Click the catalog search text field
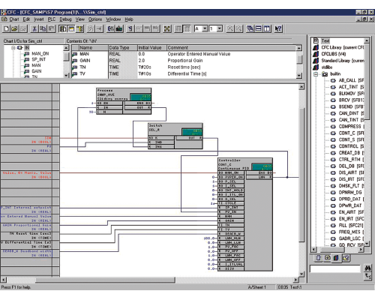The width and height of the screenshot is (375, 300). (x=335, y=268)
